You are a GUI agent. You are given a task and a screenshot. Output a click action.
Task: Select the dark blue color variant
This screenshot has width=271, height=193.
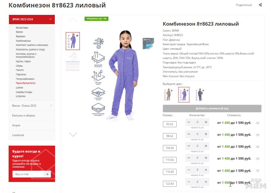pos(200,95)
